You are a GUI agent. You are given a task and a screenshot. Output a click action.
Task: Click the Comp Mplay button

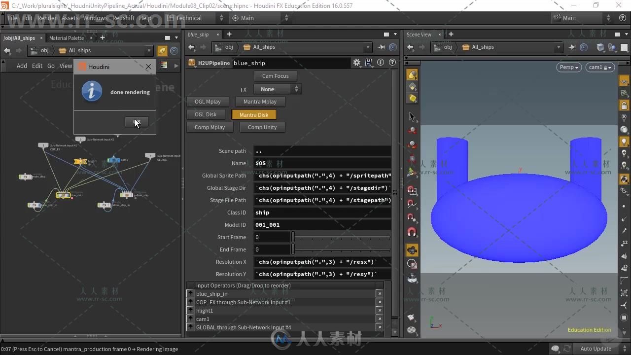pos(210,127)
